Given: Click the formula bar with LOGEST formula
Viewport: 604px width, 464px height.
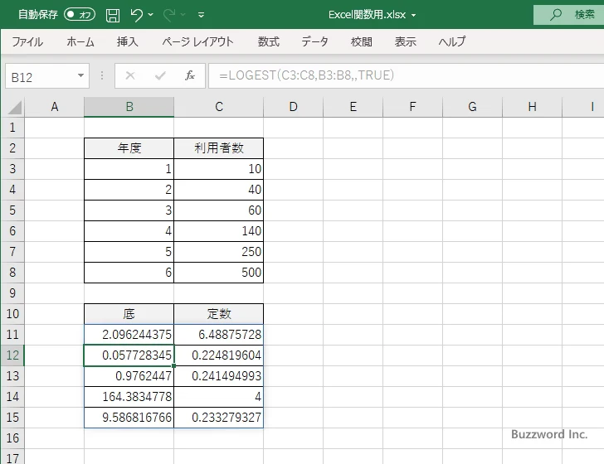Looking at the screenshot, I should [x=406, y=75].
